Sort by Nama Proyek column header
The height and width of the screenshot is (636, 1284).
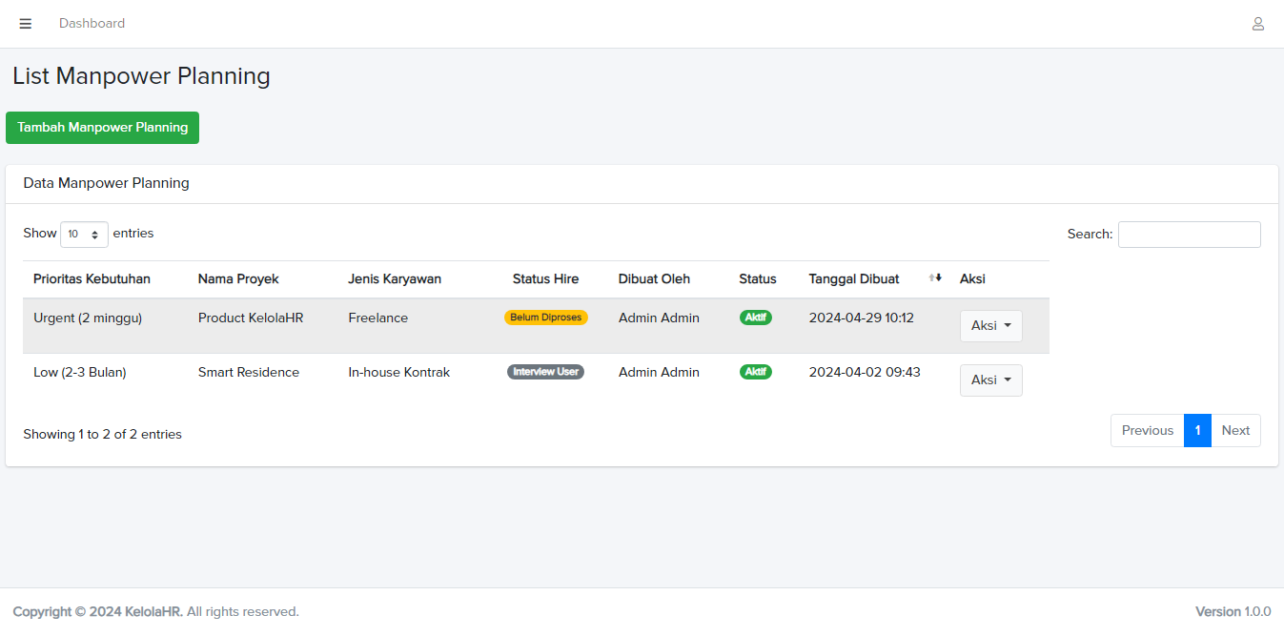[238, 279]
